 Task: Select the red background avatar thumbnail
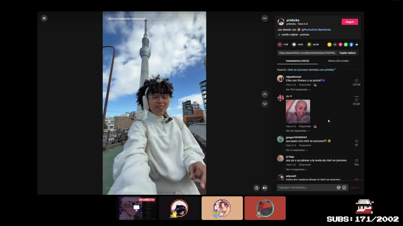coord(265,208)
